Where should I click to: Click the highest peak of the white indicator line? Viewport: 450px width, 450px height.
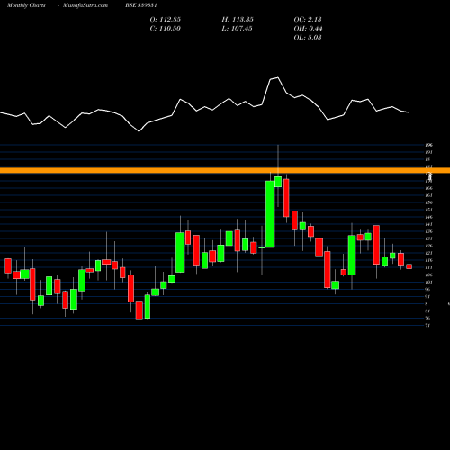point(278,77)
